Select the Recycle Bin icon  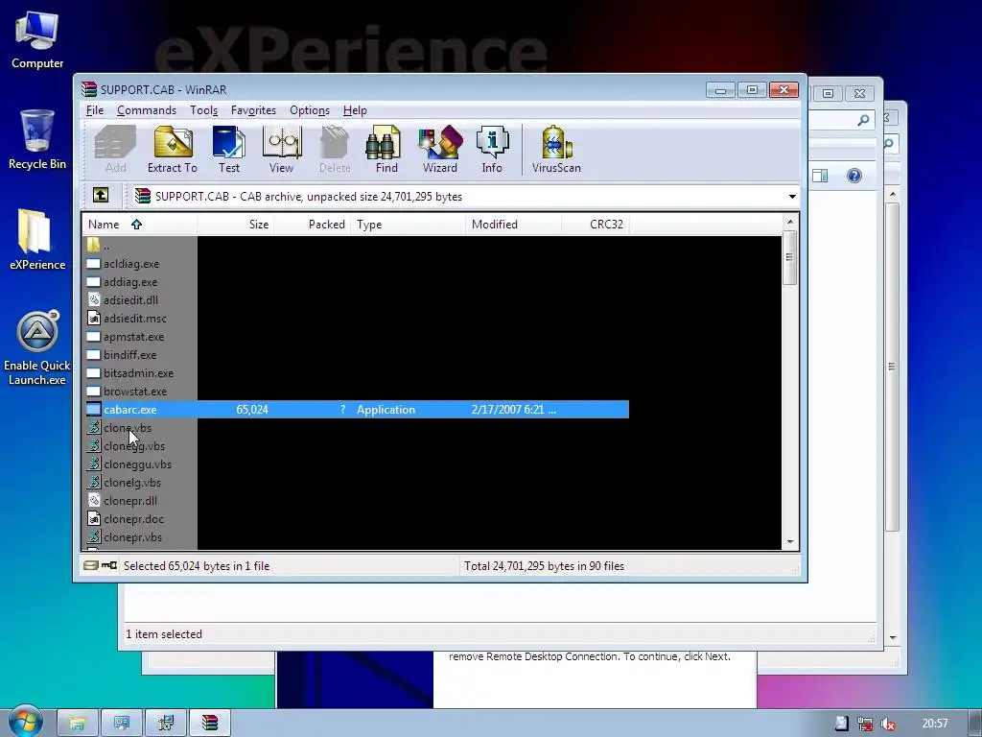[37, 139]
